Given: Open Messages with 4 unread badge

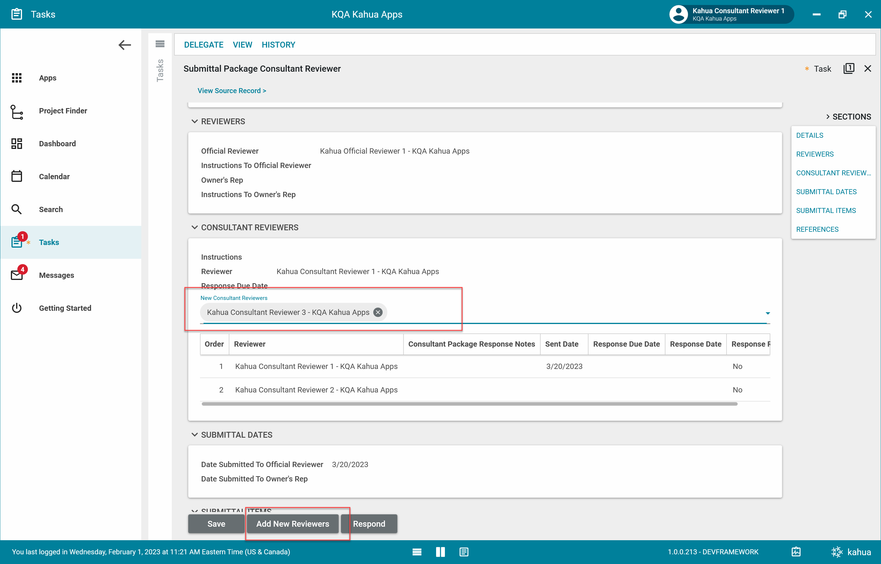Looking at the screenshot, I should pos(56,275).
